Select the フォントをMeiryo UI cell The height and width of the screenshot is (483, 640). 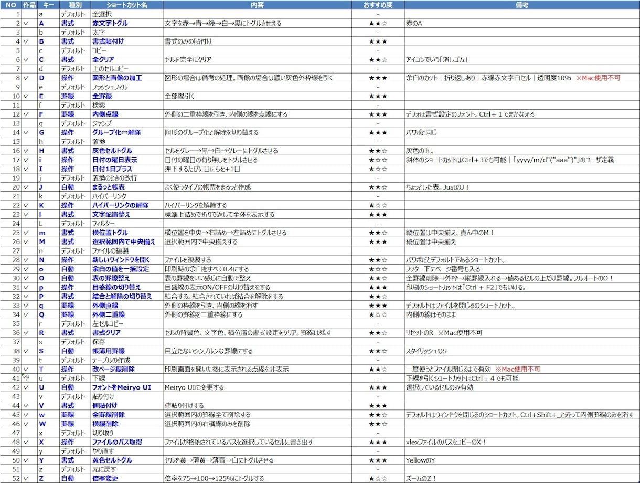pos(126,387)
